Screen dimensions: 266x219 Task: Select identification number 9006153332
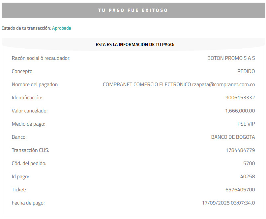(x=240, y=98)
